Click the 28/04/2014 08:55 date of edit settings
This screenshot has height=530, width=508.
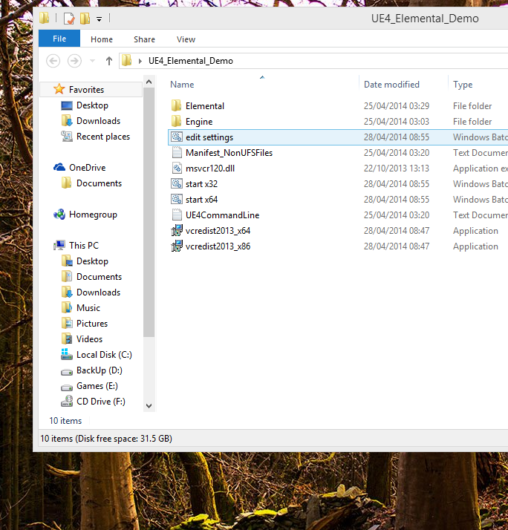[397, 137]
